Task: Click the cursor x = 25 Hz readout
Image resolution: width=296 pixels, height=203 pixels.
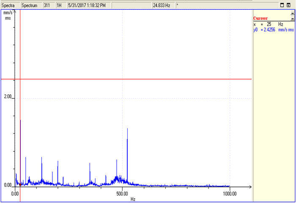Action: (x=268, y=24)
